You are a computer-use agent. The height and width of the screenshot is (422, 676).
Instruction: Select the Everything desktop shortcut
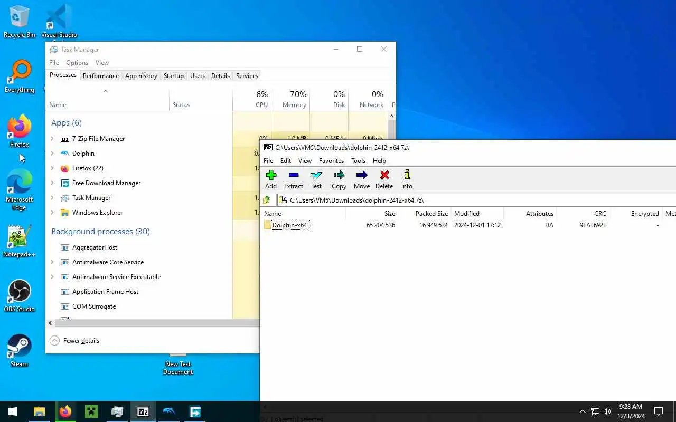pos(20,76)
